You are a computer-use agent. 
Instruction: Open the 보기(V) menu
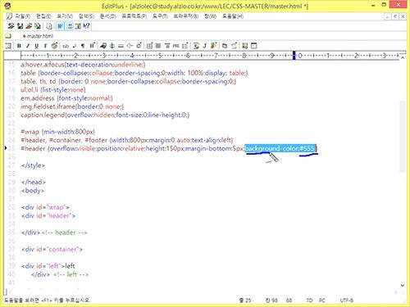pyautogui.click(x=65, y=16)
